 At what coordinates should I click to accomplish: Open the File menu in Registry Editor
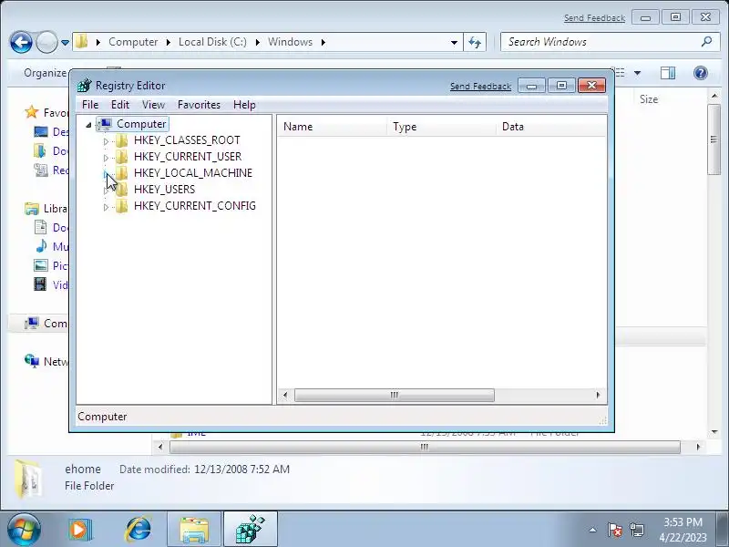click(90, 105)
